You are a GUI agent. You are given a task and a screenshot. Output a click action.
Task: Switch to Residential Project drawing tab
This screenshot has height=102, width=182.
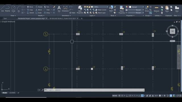(x=32, y=18)
